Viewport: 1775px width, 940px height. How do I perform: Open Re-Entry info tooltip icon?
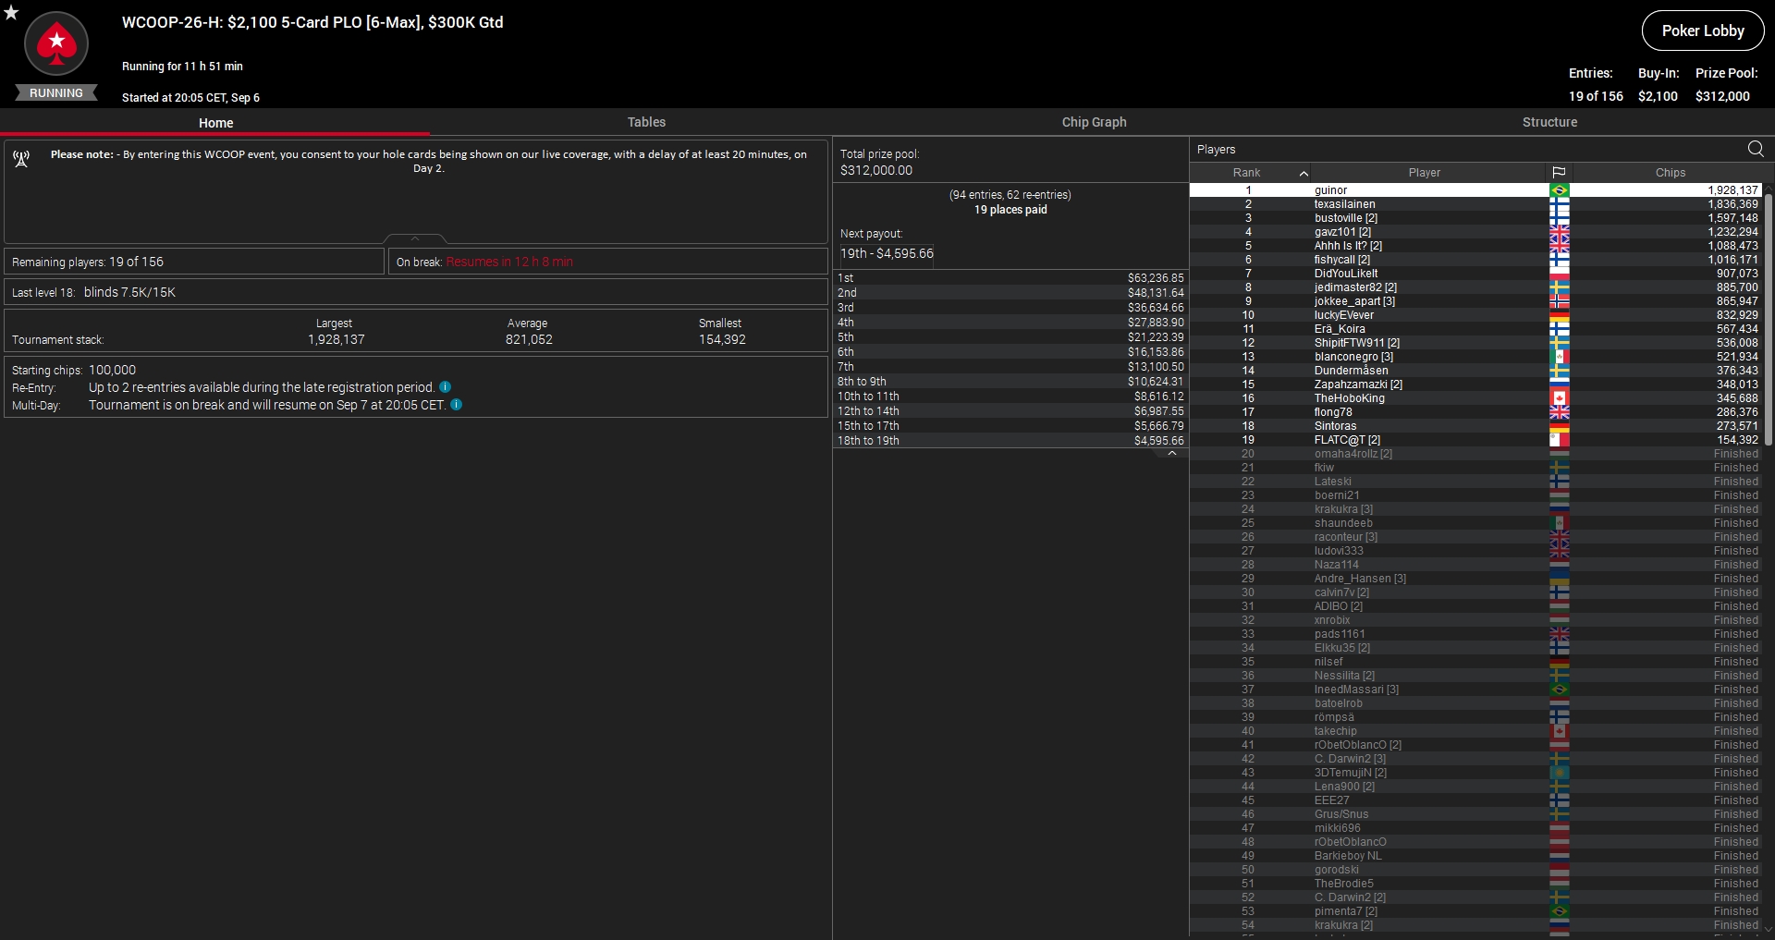[445, 387]
